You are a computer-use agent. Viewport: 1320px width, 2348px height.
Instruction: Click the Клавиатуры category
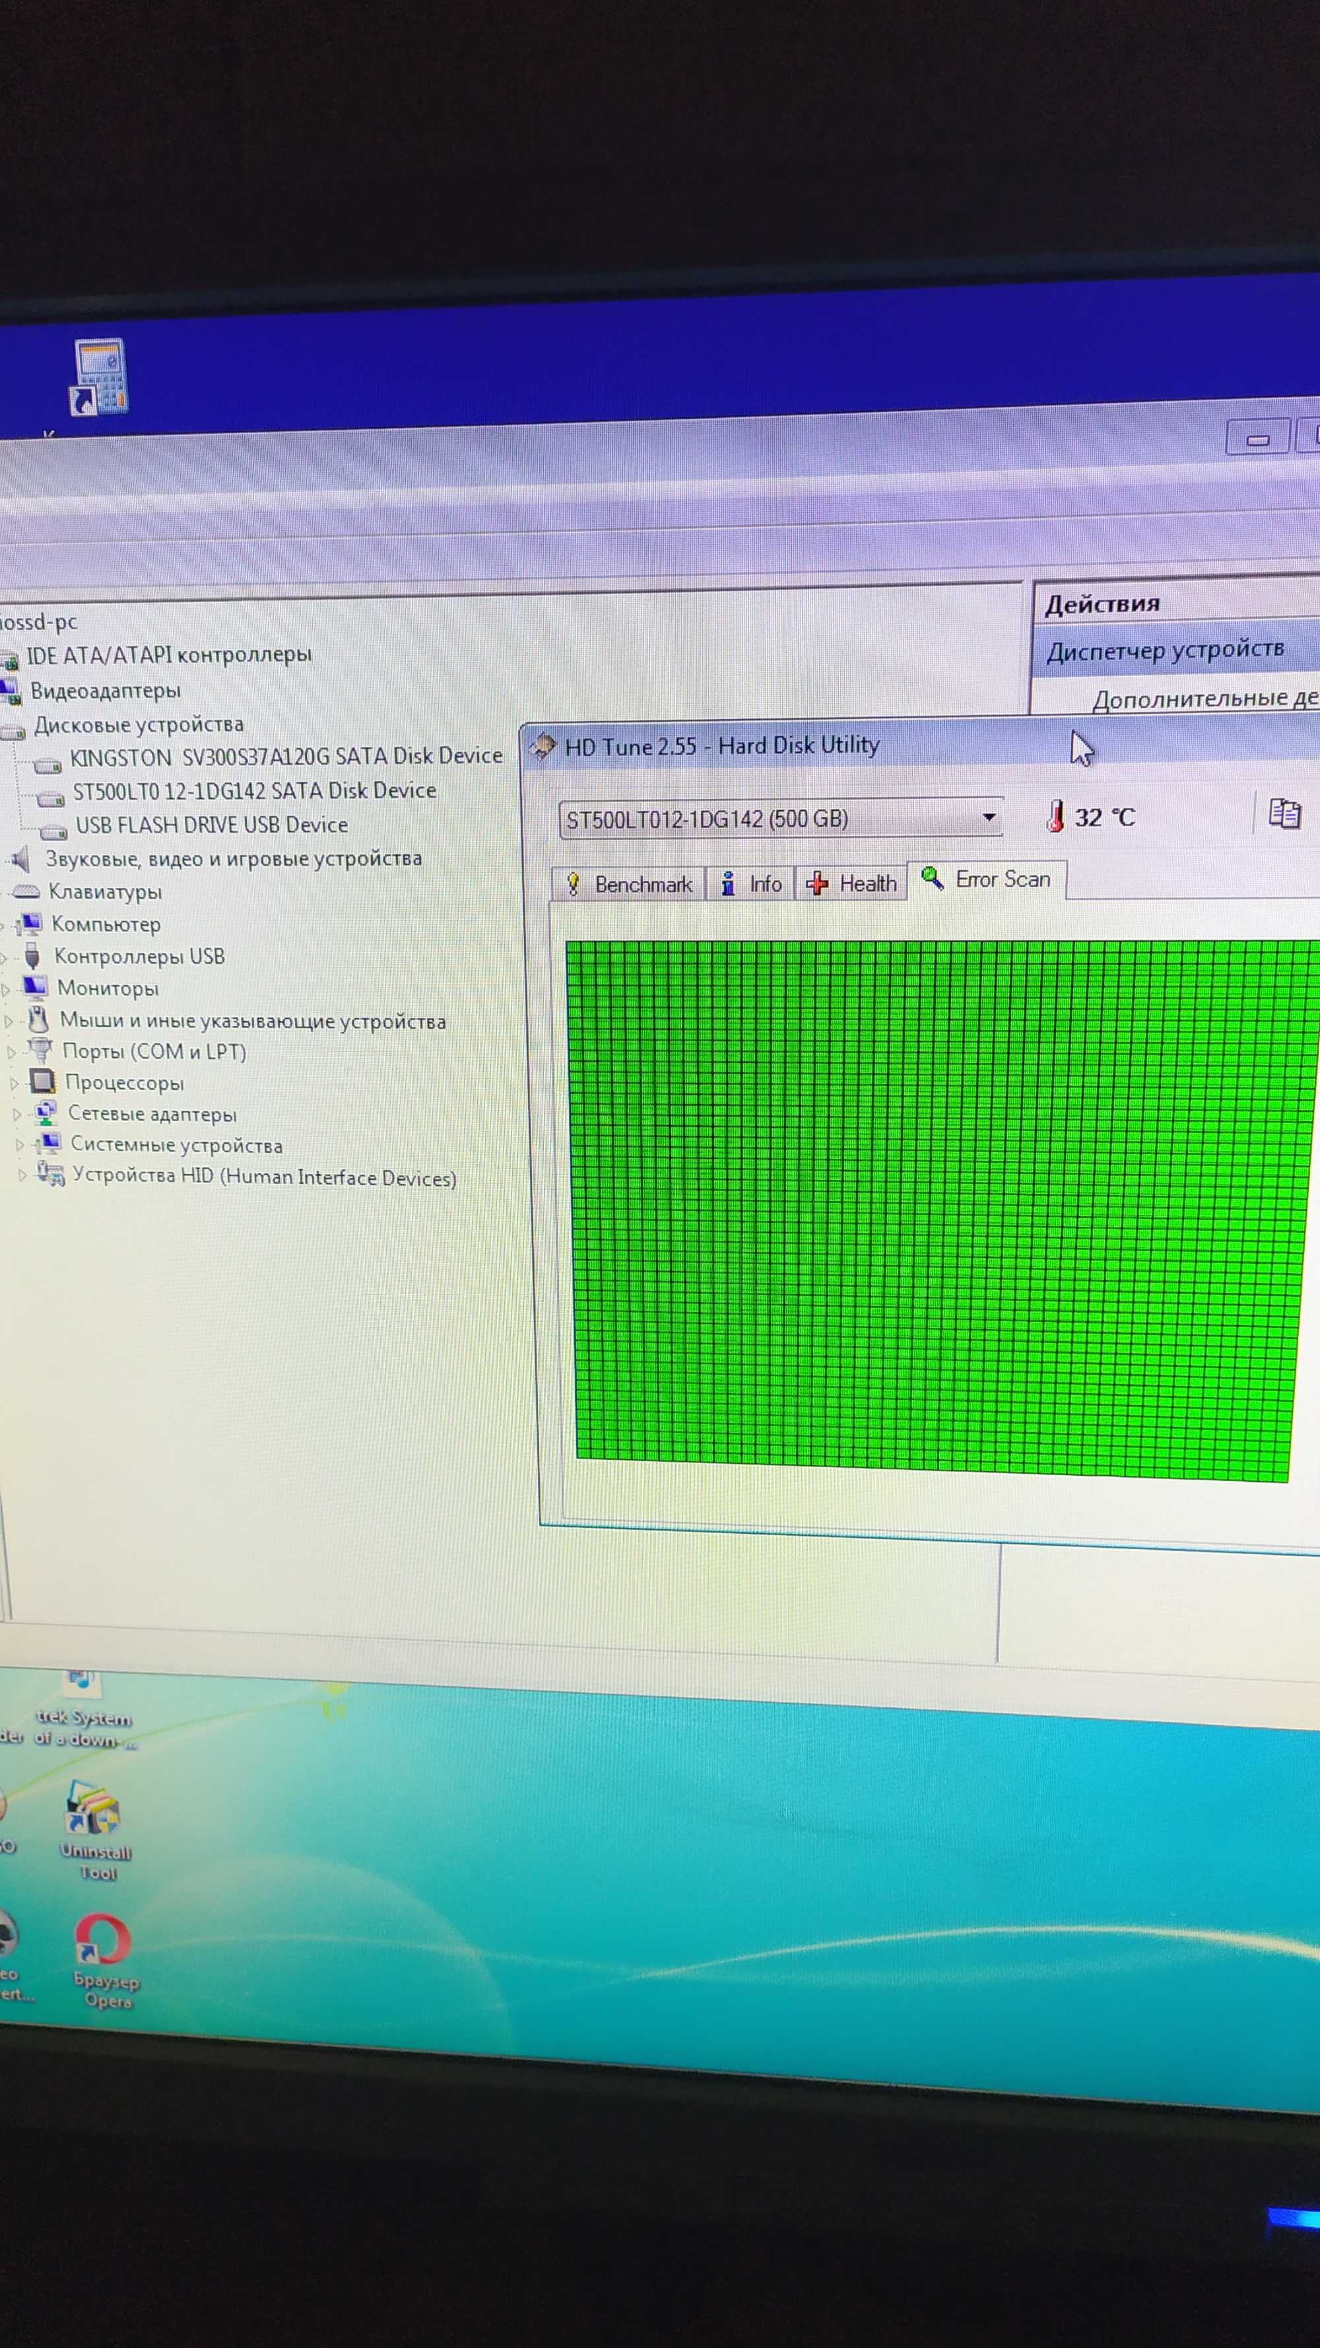click(x=105, y=891)
